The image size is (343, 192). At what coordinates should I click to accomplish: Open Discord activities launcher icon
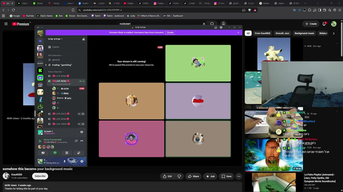point(67,153)
